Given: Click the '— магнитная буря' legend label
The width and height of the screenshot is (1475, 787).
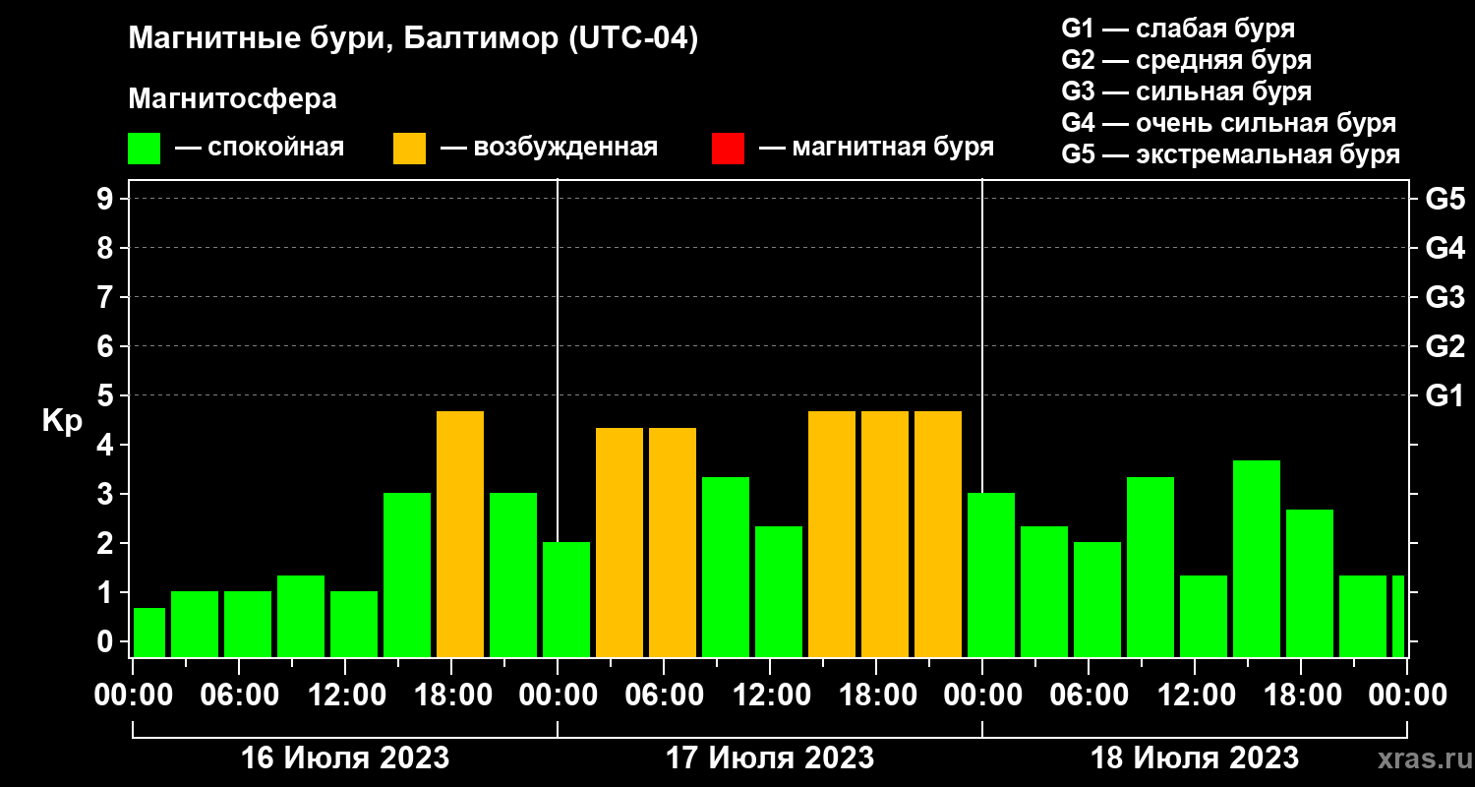Looking at the screenshot, I should coord(877,148).
